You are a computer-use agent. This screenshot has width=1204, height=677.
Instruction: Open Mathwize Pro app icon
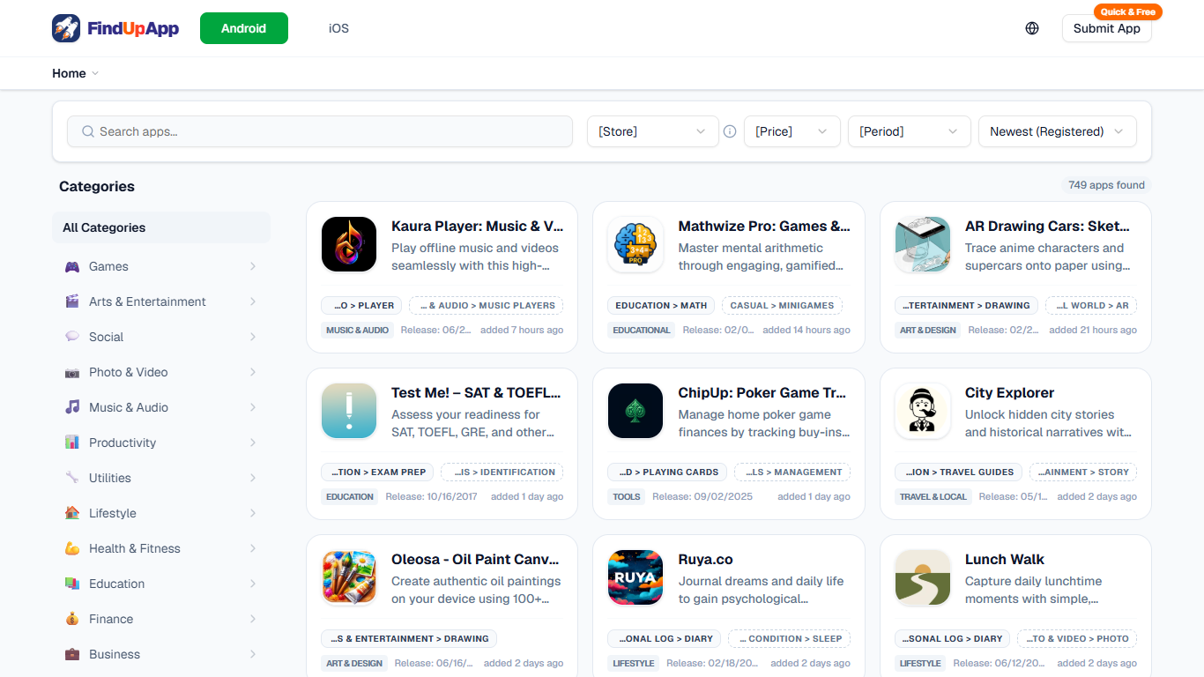tap(635, 244)
